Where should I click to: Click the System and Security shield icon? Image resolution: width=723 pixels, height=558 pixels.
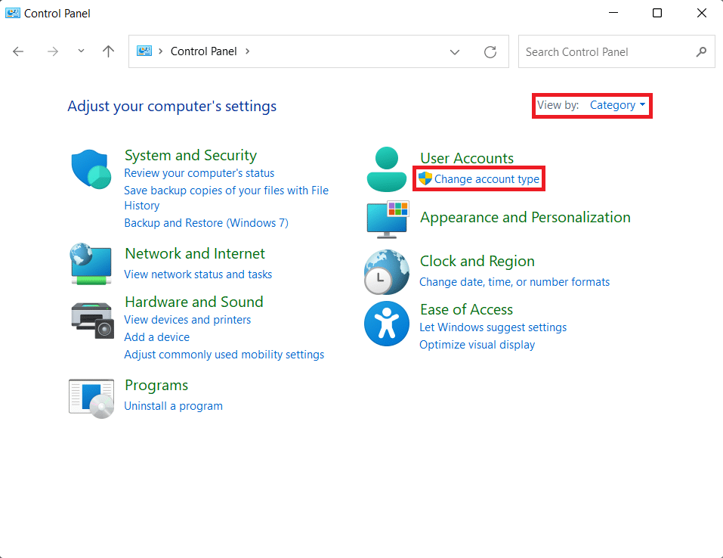pos(91,169)
